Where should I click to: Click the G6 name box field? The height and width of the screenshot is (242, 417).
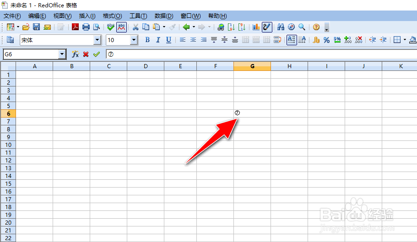coord(31,54)
